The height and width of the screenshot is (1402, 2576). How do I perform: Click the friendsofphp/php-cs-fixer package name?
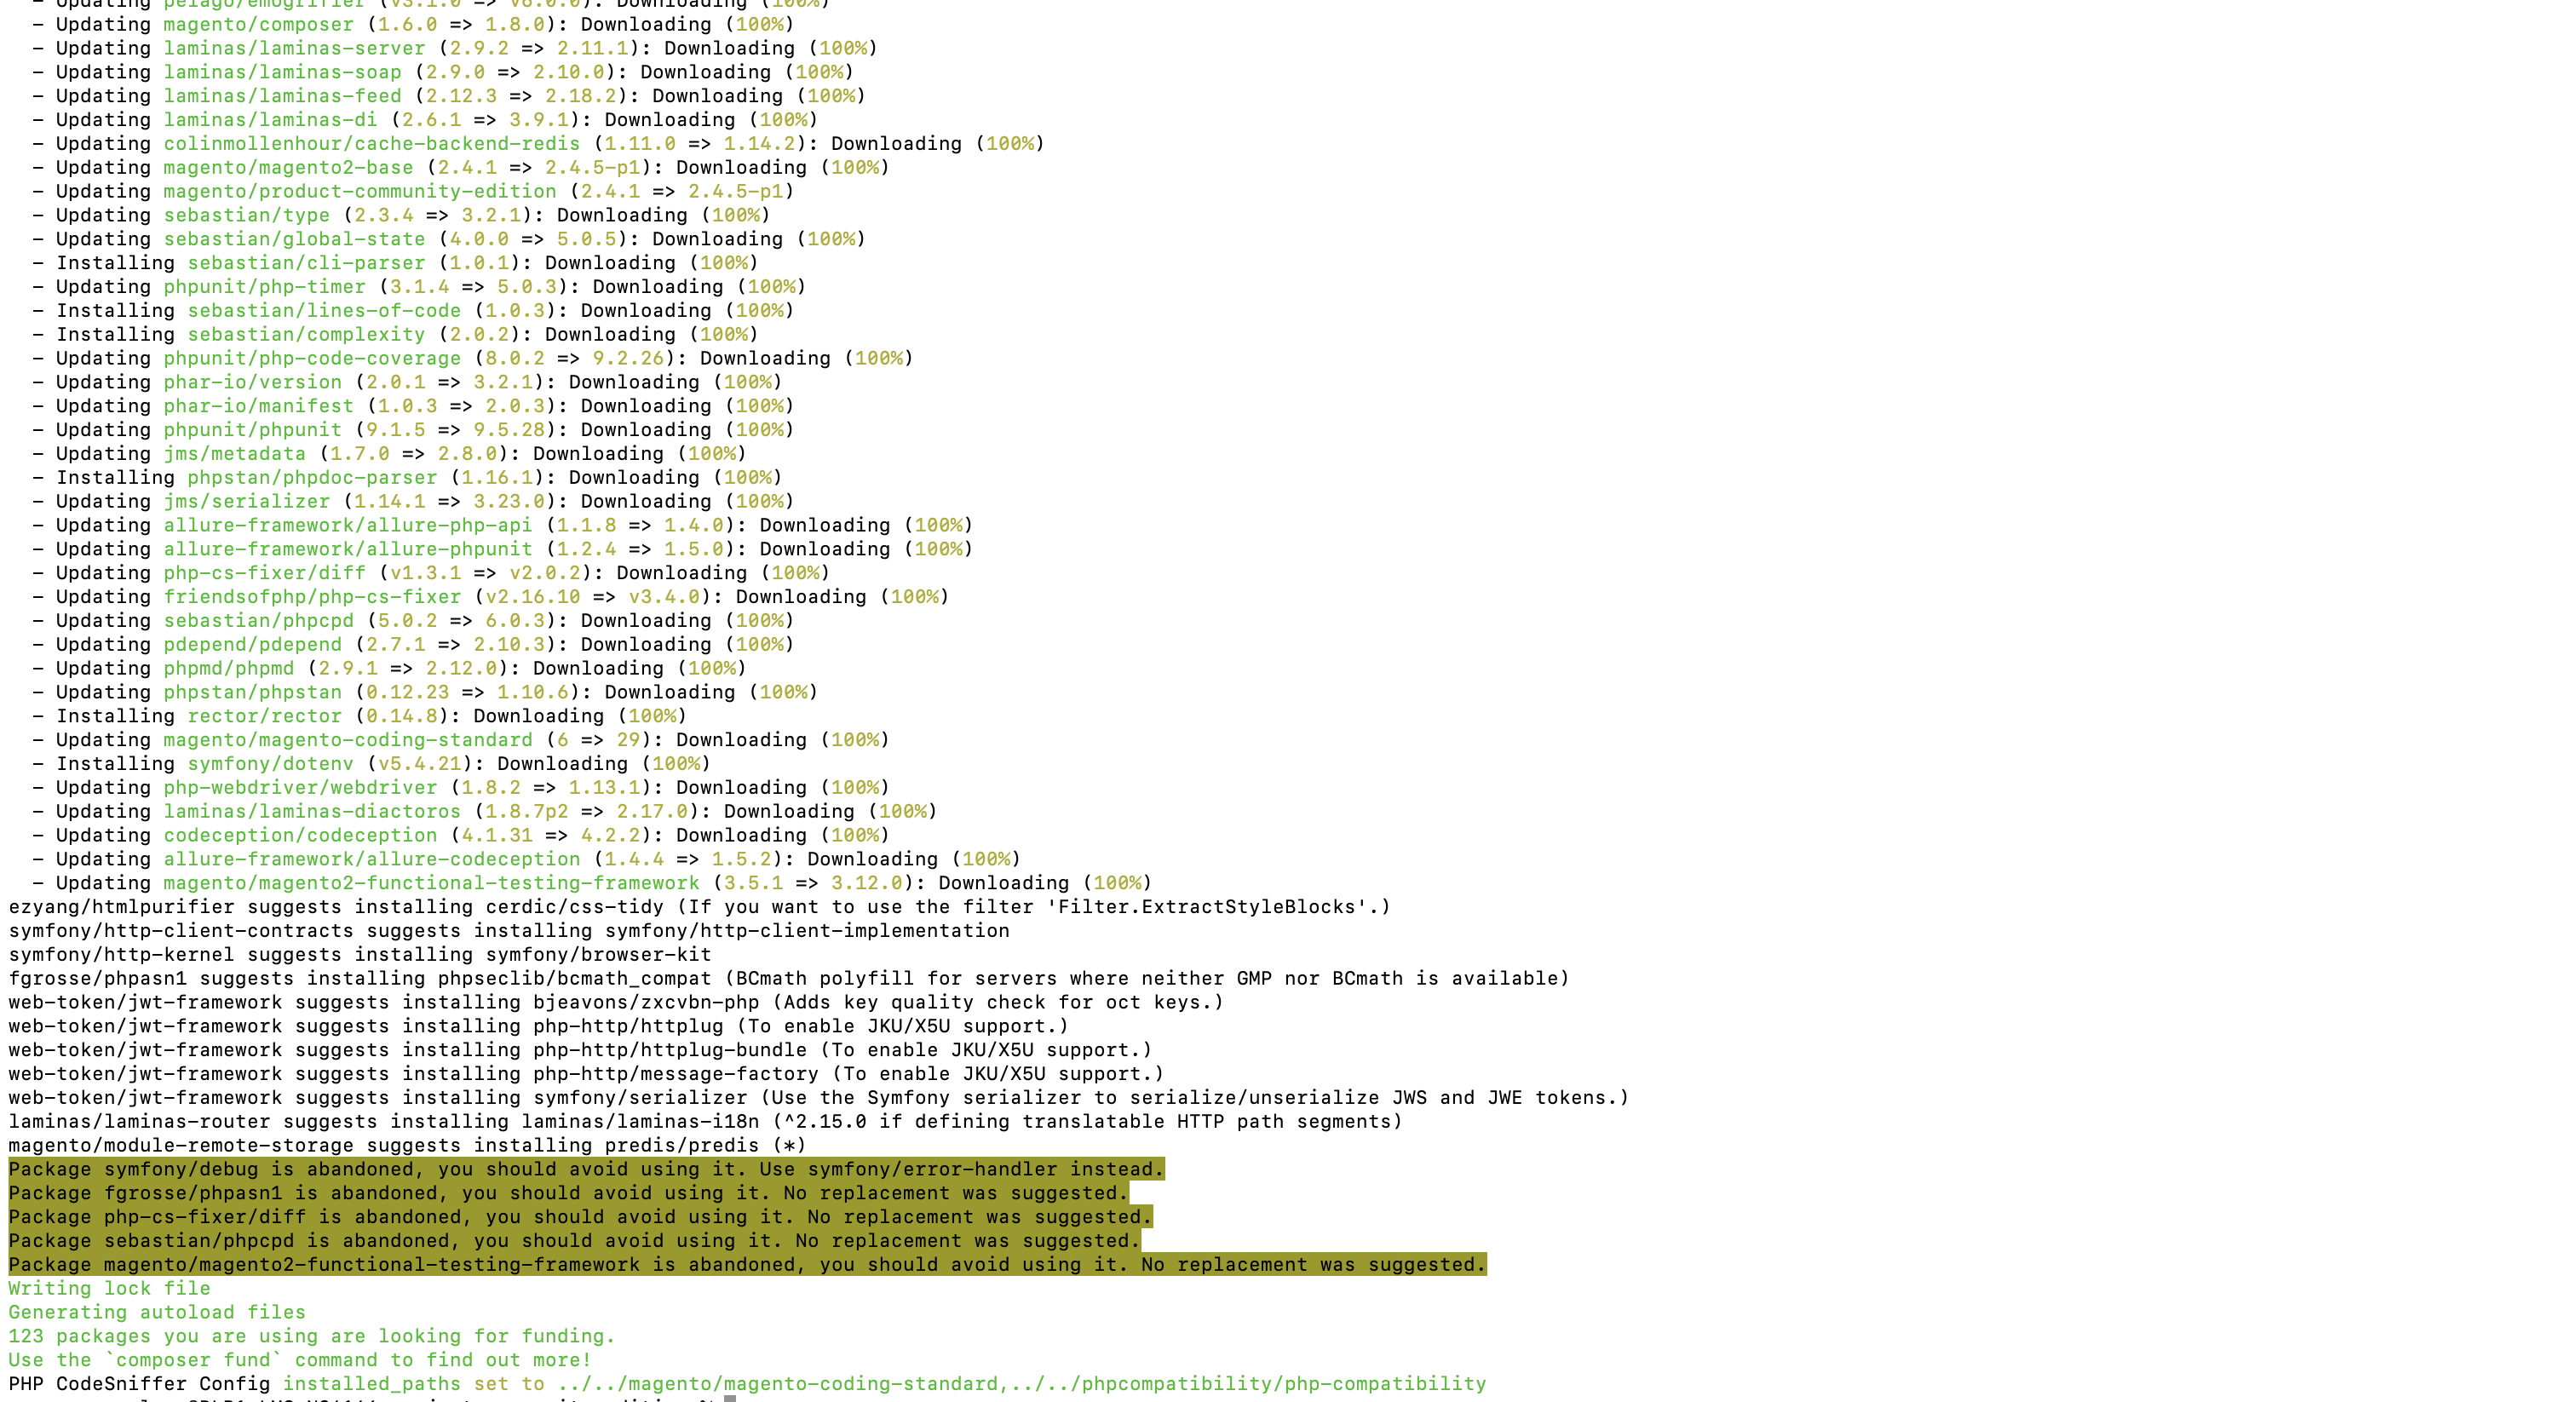(x=312, y=597)
